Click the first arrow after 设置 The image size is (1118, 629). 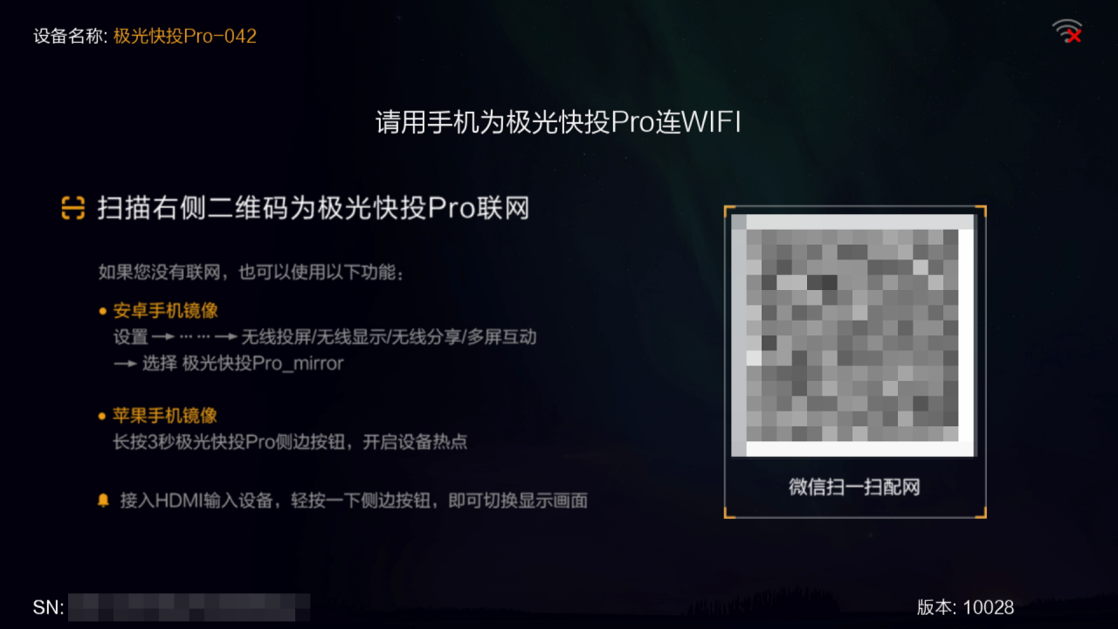[x=164, y=337]
